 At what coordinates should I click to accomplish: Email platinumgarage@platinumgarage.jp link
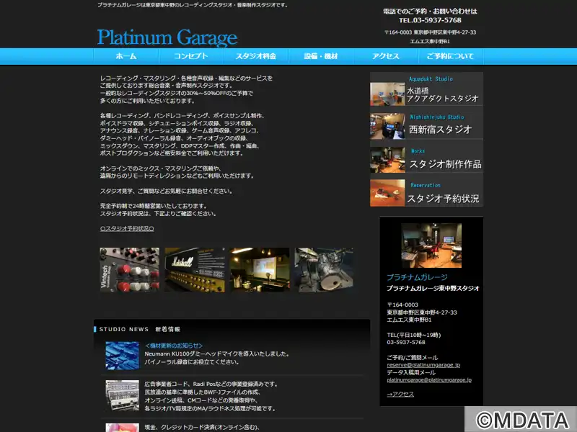click(x=429, y=380)
